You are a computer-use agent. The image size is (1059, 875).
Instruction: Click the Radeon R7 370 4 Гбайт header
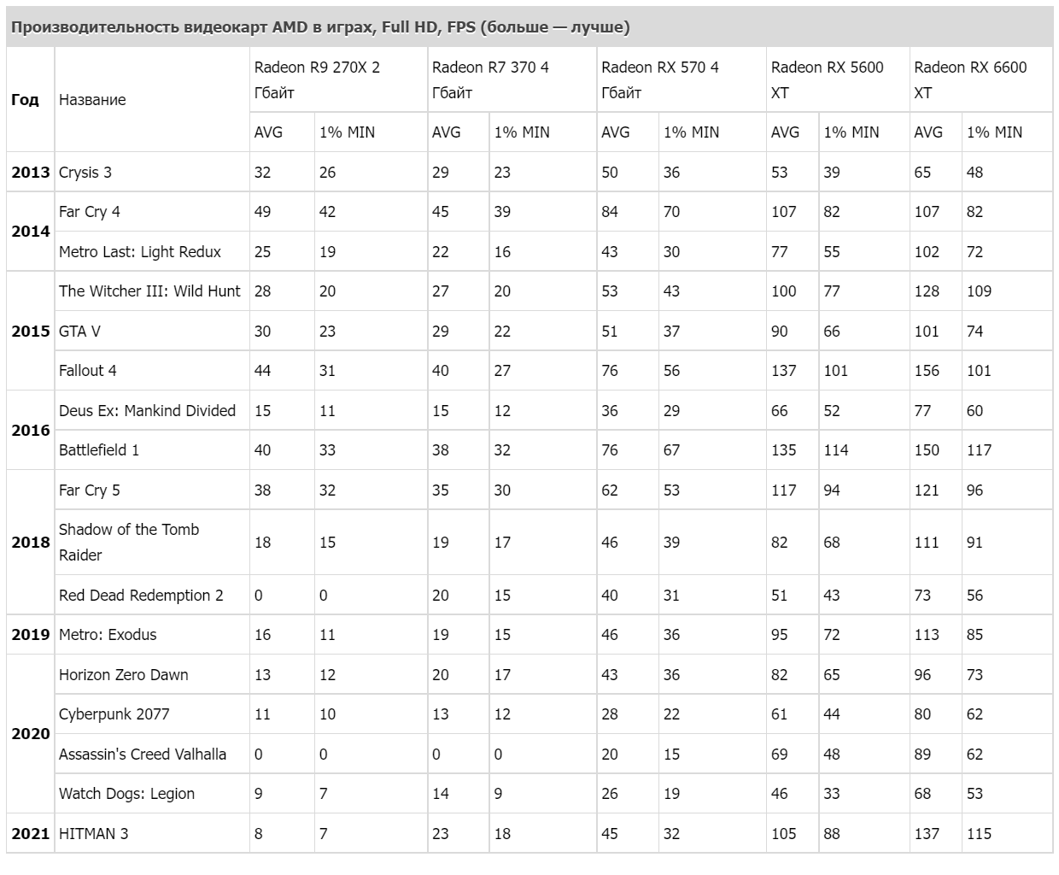(490, 79)
